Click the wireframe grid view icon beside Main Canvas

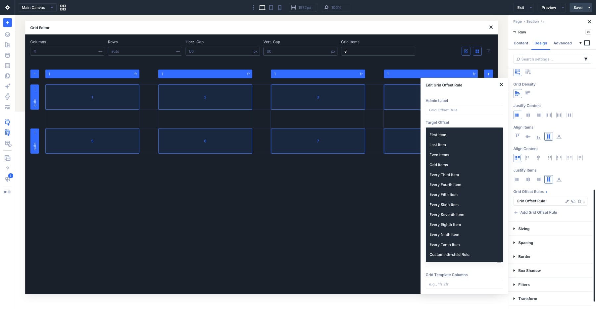[x=63, y=7]
